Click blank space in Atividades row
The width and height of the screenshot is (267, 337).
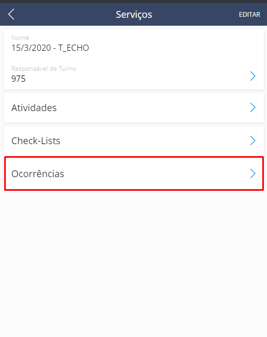click(x=151, y=107)
